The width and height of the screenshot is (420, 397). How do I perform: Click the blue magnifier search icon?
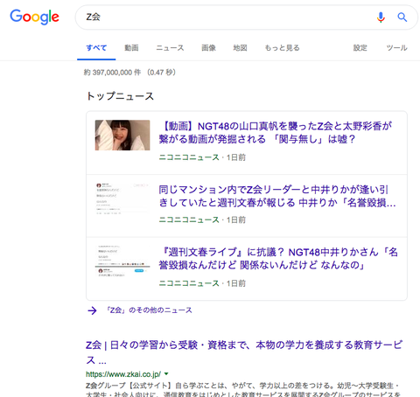(402, 17)
